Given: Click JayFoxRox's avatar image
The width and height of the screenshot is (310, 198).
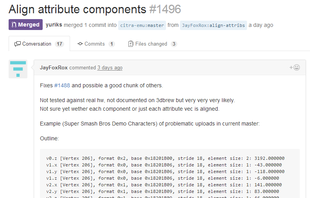Looking at the screenshot, I should [18, 69].
